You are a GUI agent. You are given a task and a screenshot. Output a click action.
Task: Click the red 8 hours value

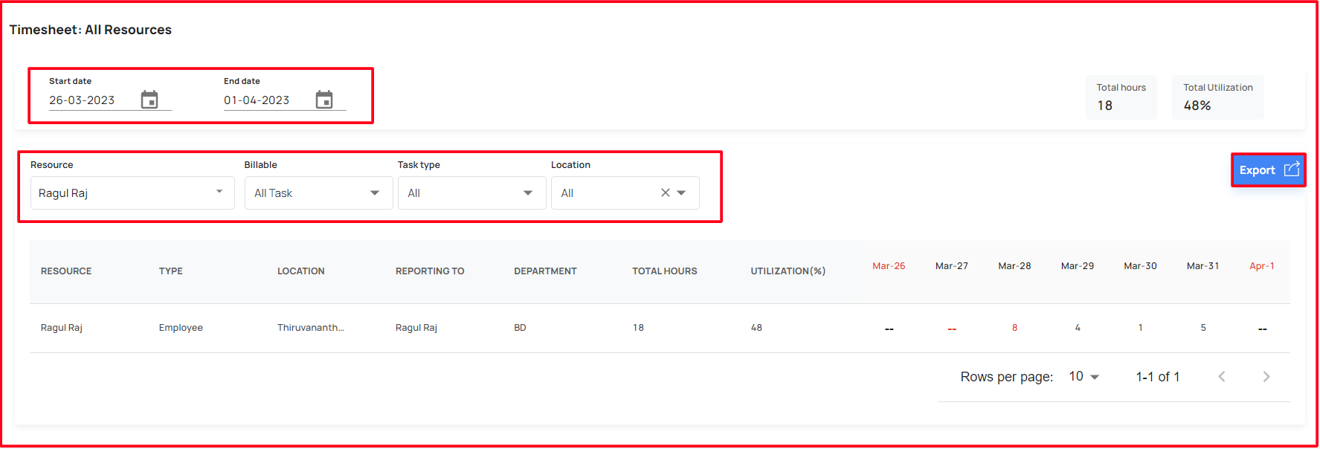[x=1014, y=328]
